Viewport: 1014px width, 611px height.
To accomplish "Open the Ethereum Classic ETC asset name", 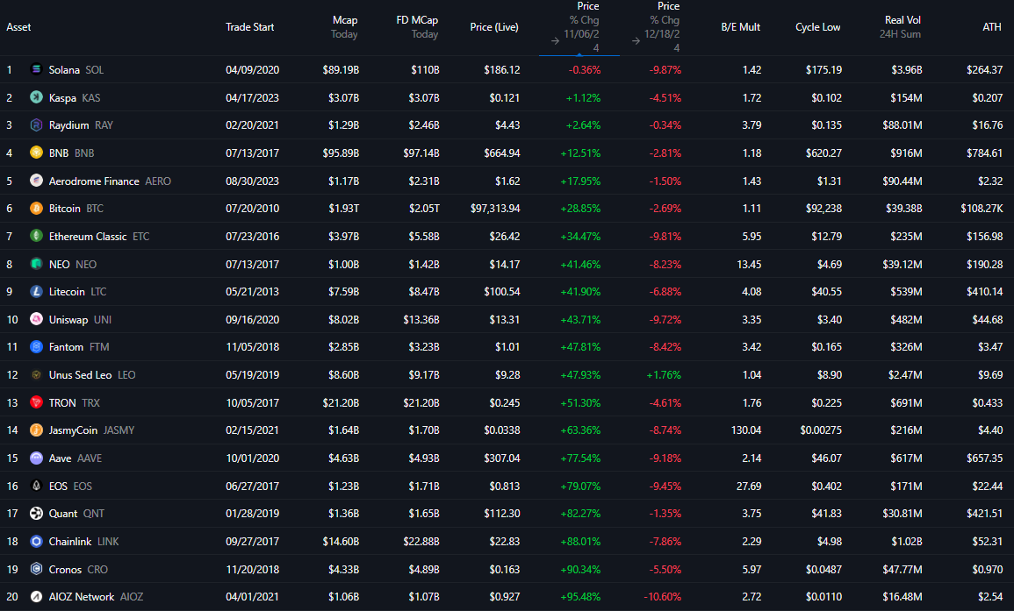I will (99, 237).
